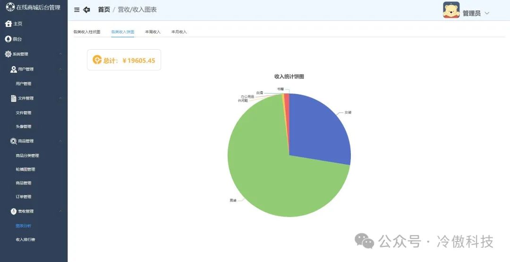
Task: Toggle sidebar with the hamburger icon
Action: 77,10
